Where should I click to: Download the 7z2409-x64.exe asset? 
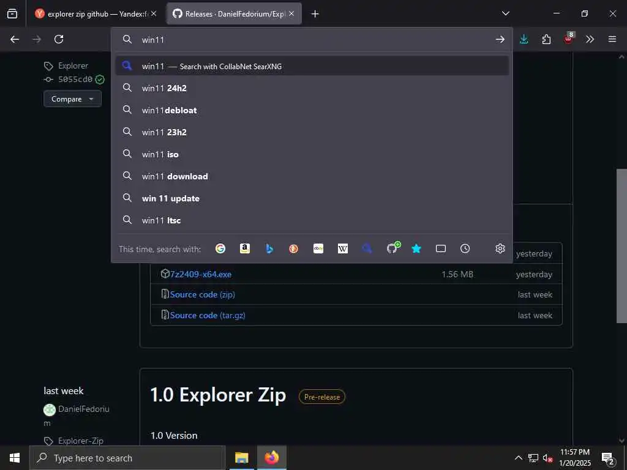coord(201,274)
